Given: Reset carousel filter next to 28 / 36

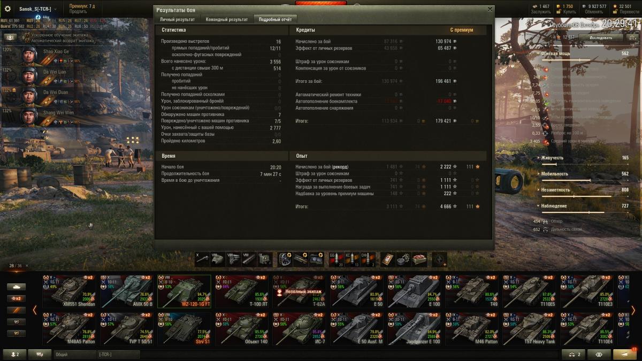Looking at the screenshot, I should click(27, 266).
